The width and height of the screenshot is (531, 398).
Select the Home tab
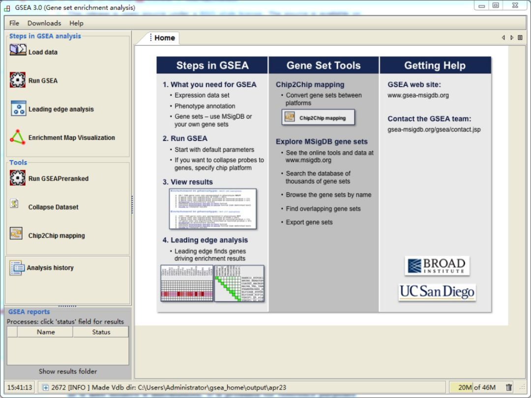[164, 38]
